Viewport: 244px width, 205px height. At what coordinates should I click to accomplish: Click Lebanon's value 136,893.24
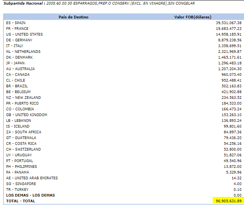(231, 121)
